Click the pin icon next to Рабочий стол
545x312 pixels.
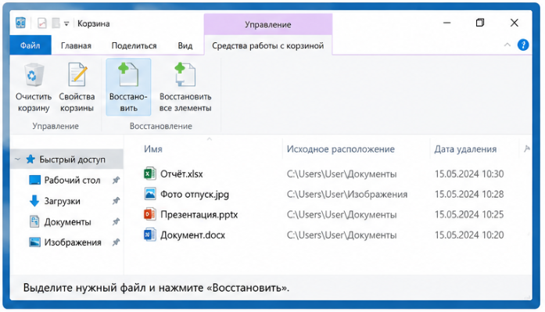pos(116,180)
